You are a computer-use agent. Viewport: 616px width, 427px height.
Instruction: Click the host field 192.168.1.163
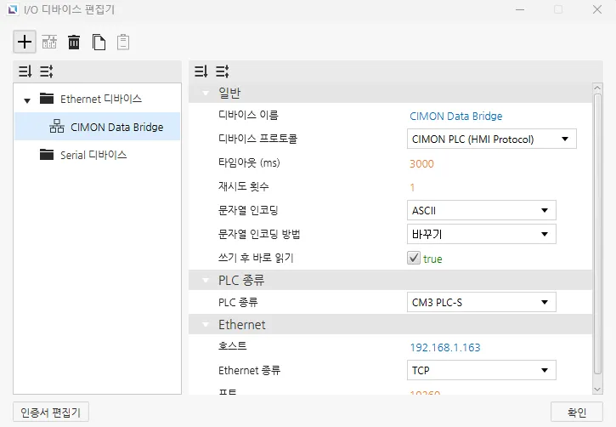pyautogui.click(x=445, y=348)
